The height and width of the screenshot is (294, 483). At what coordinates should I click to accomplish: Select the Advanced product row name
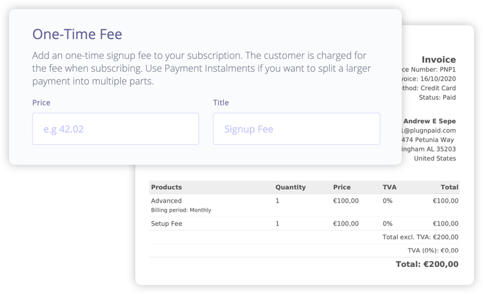(x=166, y=201)
